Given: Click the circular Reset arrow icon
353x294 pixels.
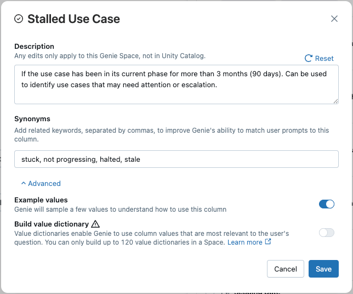Looking at the screenshot, I should coord(309,58).
